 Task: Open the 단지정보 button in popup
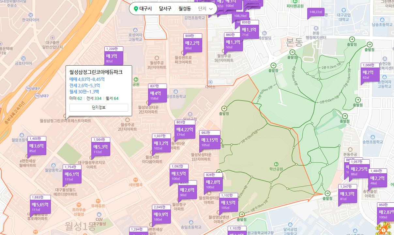99,107
